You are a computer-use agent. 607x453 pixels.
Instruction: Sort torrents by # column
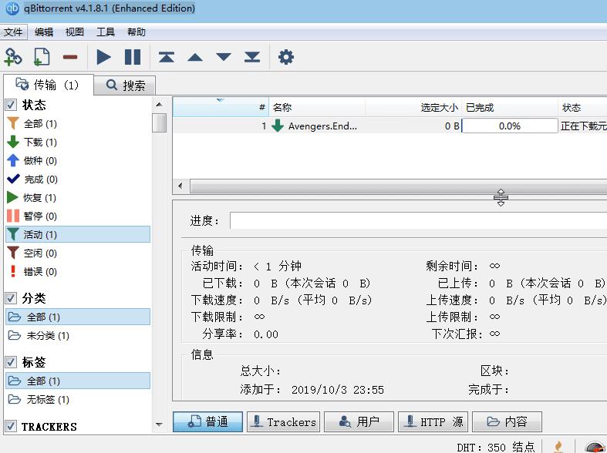click(221, 107)
